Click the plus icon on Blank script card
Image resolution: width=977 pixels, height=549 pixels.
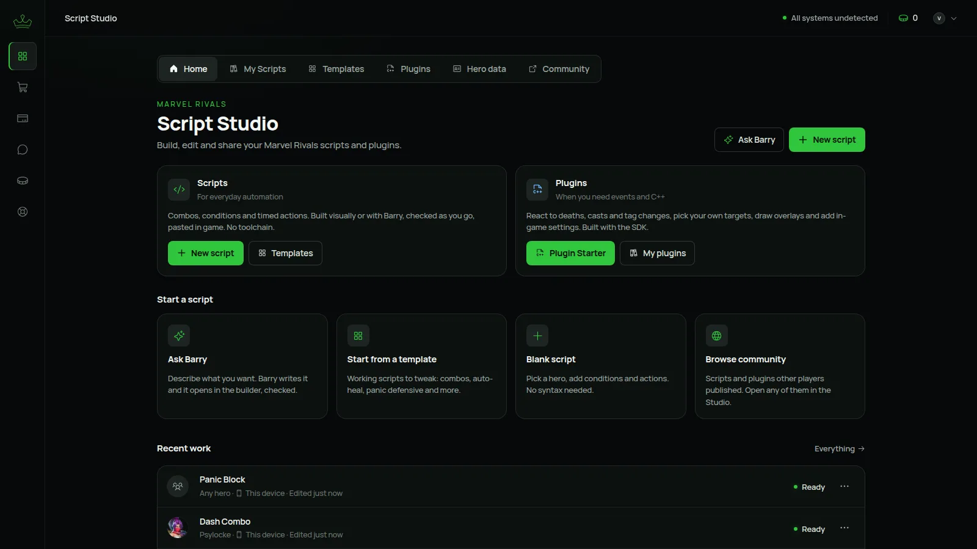[537, 335]
